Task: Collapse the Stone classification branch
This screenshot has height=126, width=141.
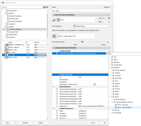Action: pyautogui.click(x=111, y=97)
